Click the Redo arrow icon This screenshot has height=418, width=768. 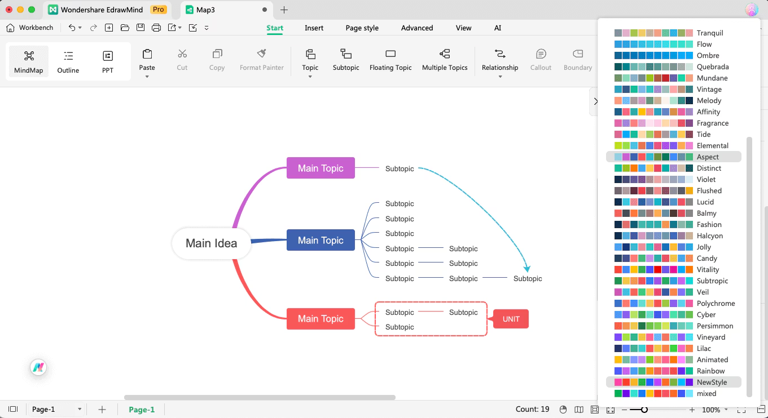pyautogui.click(x=94, y=28)
